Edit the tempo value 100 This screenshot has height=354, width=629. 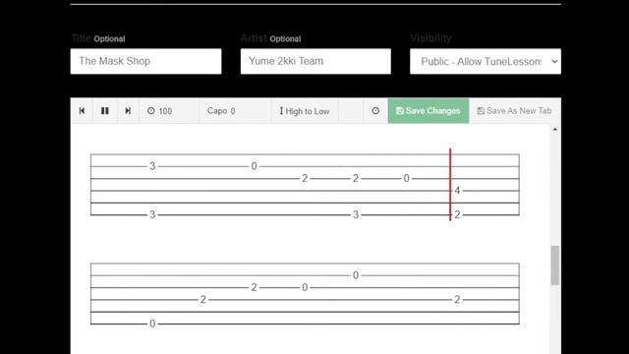[x=165, y=111]
